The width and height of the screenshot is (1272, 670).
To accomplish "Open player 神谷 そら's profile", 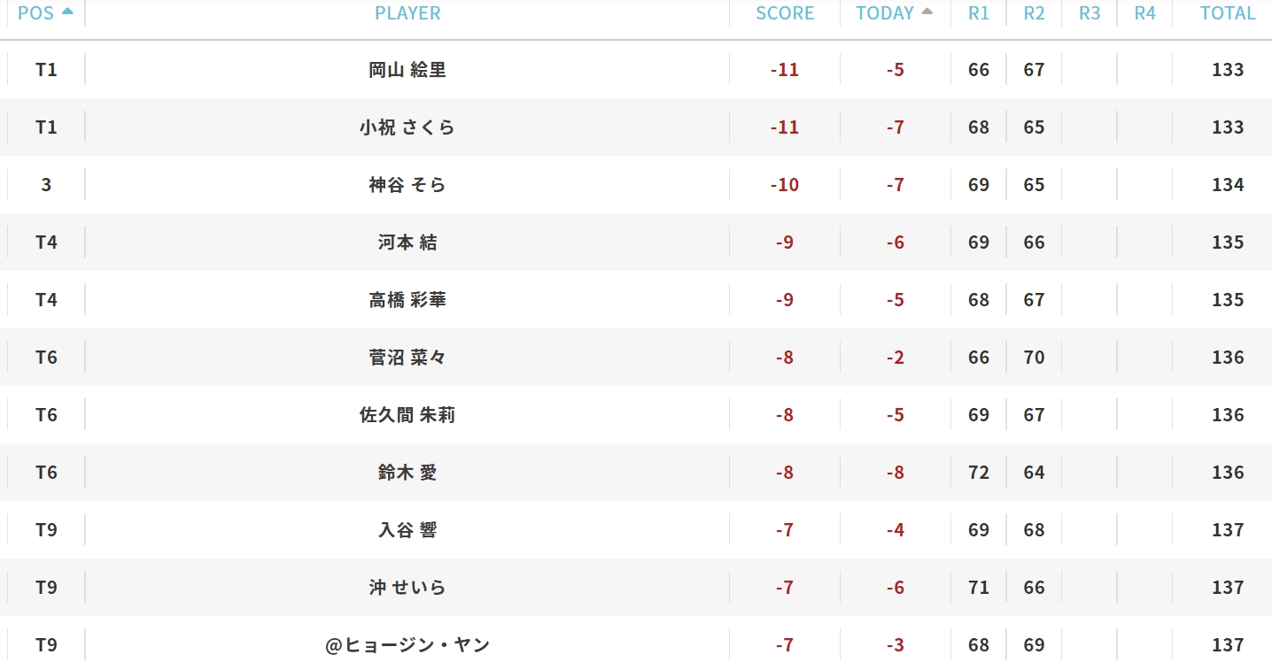I will tap(407, 185).
